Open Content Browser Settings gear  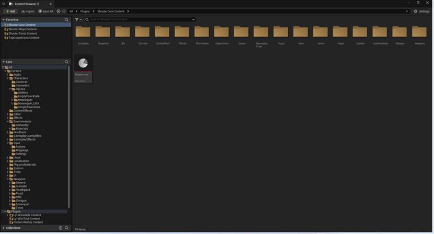421,11
